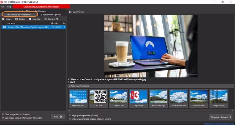Click Remove All to clear the list
The image size is (235, 125).
click(x=53, y=19)
